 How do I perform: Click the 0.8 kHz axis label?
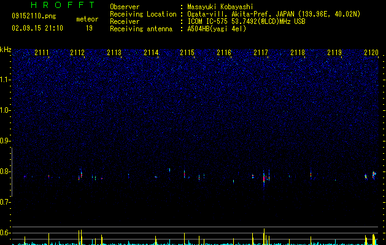tap(5, 171)
